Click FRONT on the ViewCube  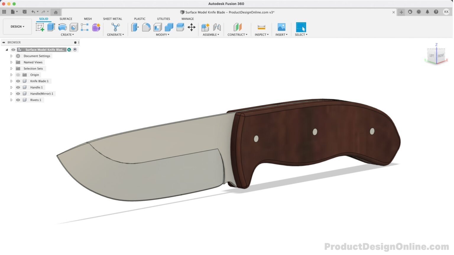pyautogui.click(x=441, y=55)
